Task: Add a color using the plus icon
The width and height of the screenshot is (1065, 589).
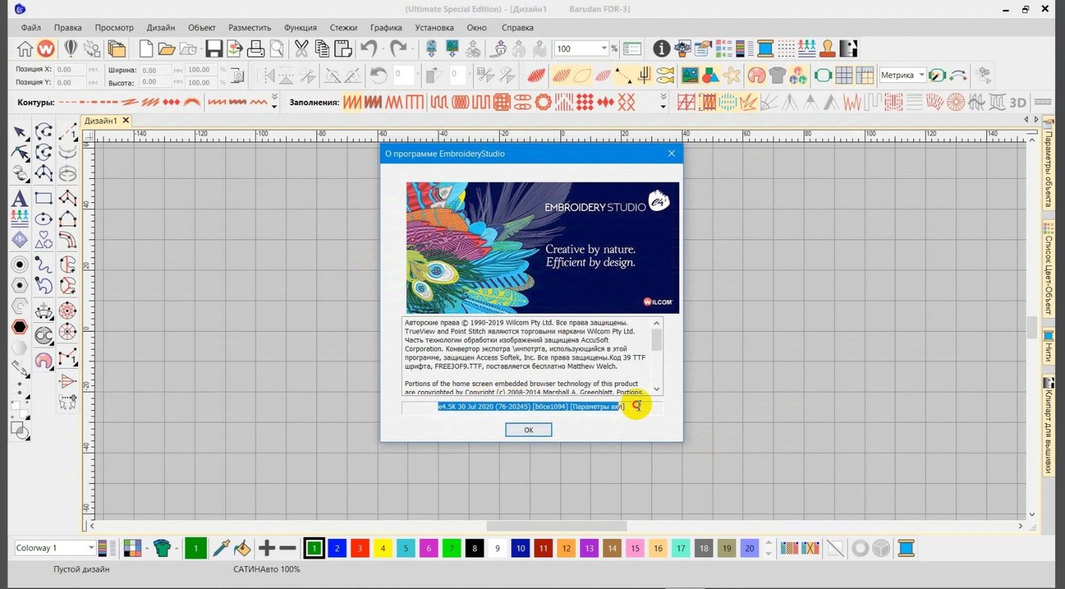Action: click(x=267, y=548)
